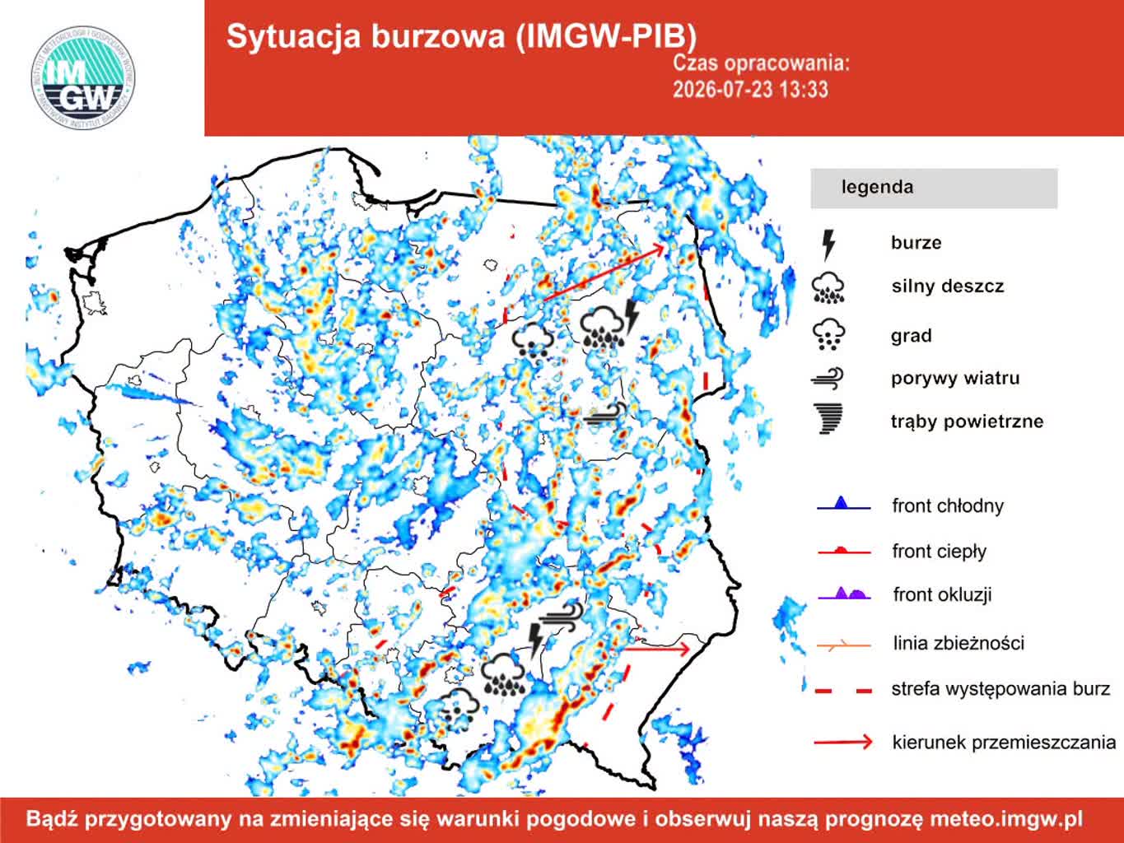Click the front okluzji symbol in legend
The image size is (1124, 843).
[x=844, y=594]
